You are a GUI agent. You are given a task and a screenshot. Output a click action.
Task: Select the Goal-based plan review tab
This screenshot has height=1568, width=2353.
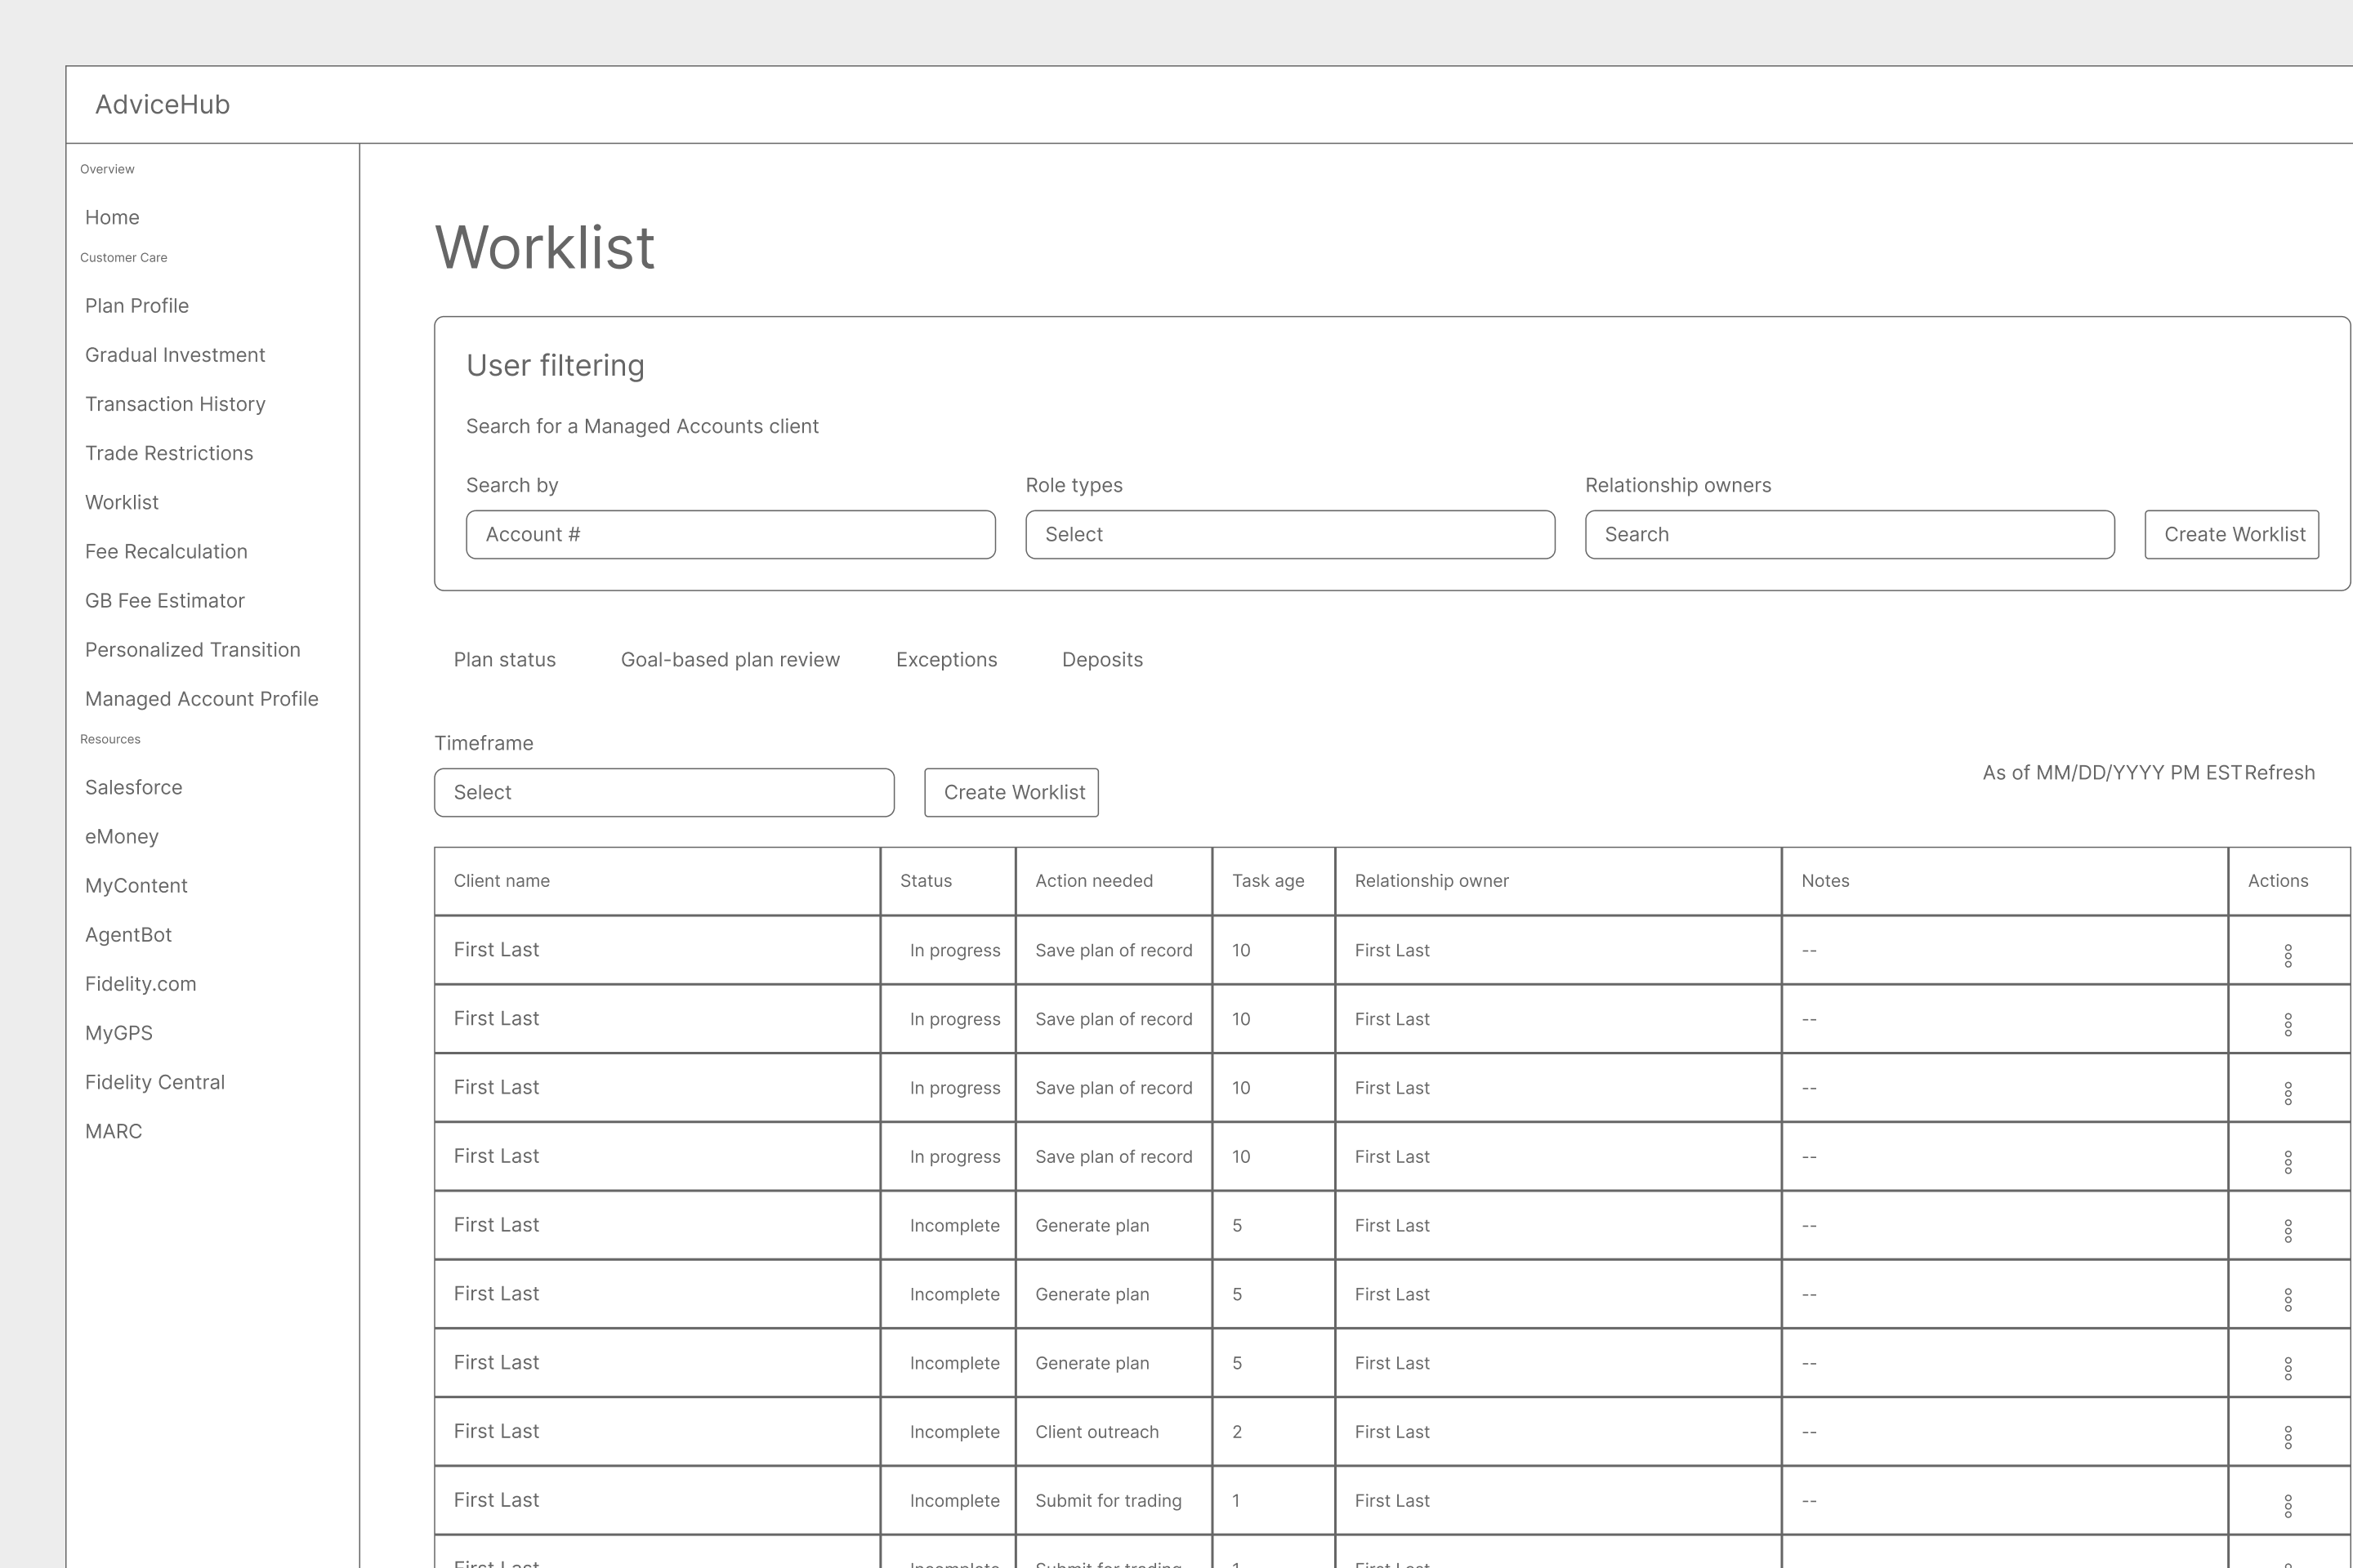pyautogui.click(x=730, y=659)
